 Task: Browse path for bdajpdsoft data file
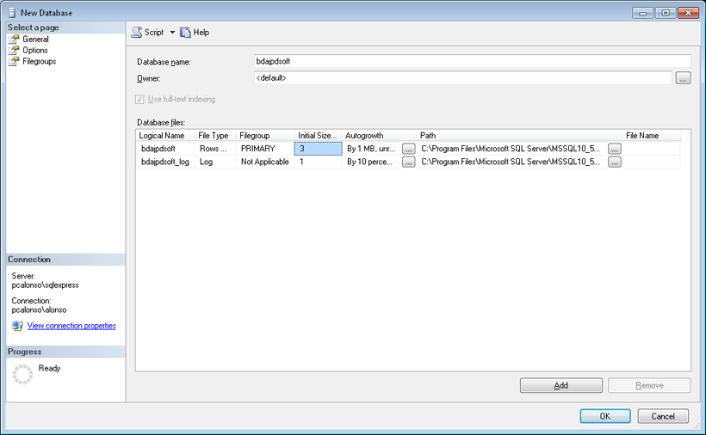click(614, 149)
